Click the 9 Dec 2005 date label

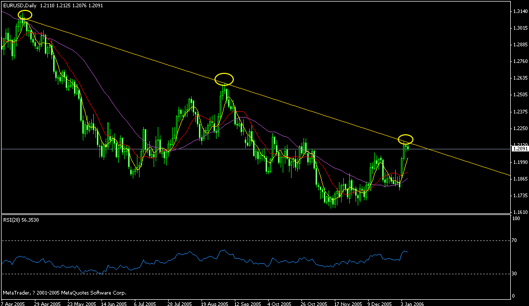[x=380, y=303]
